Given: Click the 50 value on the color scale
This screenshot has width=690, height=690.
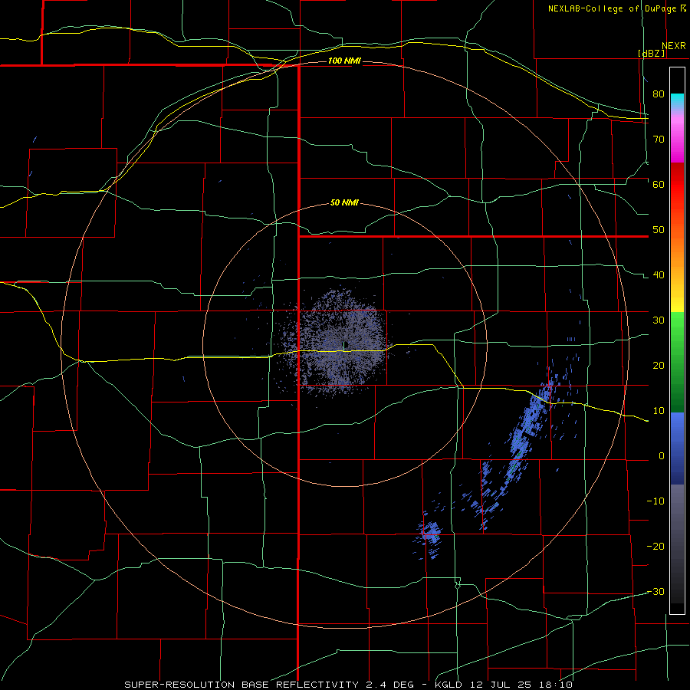Looking at the screenshot, I should (659, 230).
